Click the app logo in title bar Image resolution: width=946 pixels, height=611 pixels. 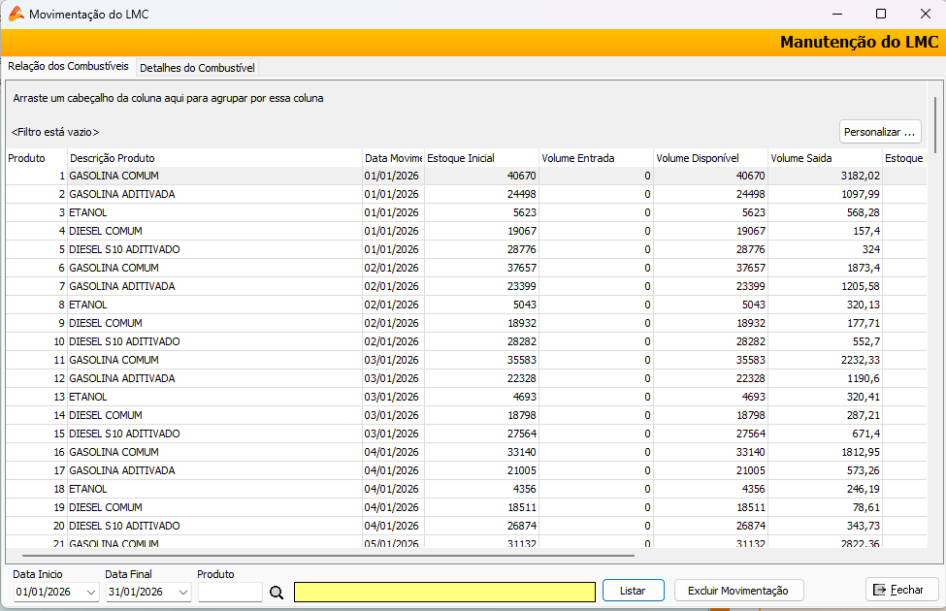[x=16, y=15]
